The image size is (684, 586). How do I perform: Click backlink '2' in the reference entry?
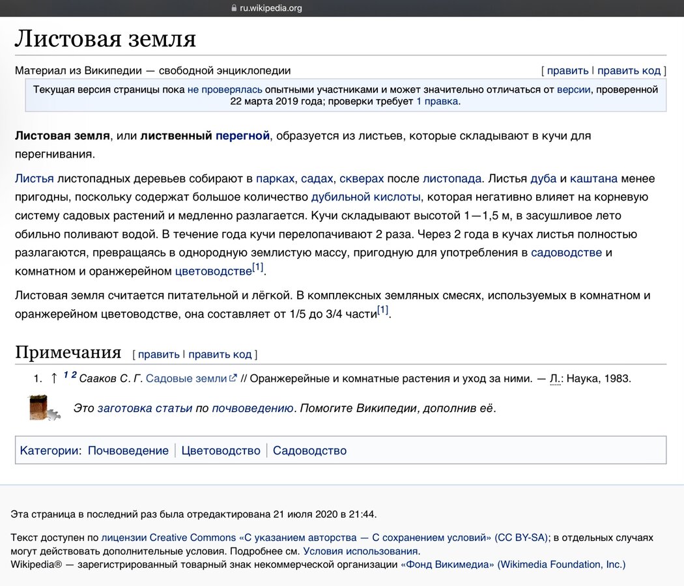point(74,374)
